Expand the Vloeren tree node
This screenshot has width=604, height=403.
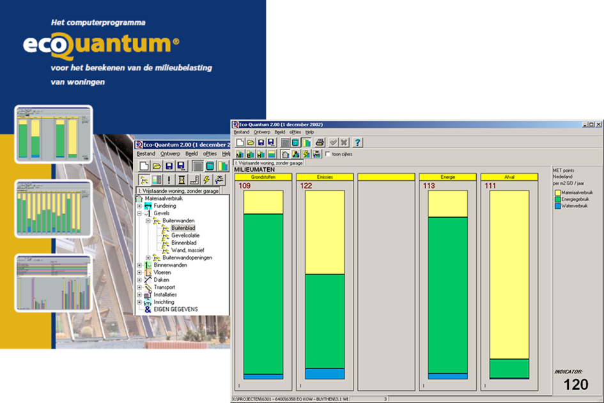point(139,273)
